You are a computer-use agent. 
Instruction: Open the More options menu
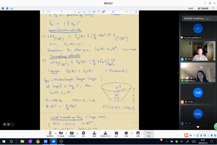pyautogui.click(x=149, y=134)
